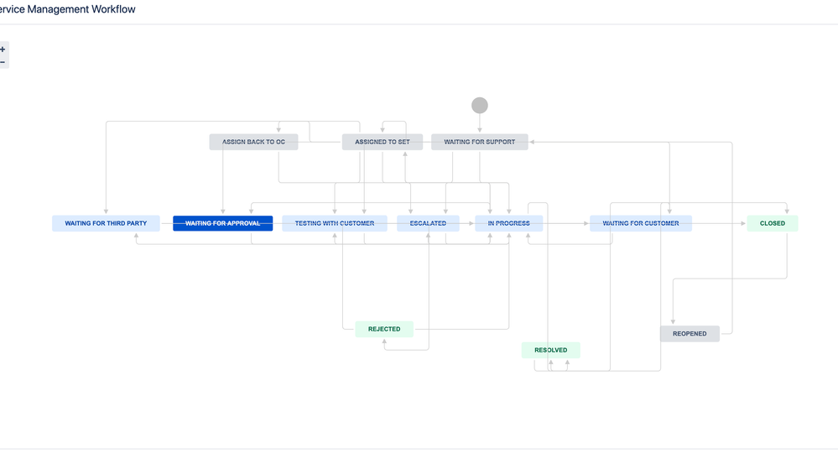Select the Waiting for Approval status
The image size is (838, 453).
click(223, 223)
